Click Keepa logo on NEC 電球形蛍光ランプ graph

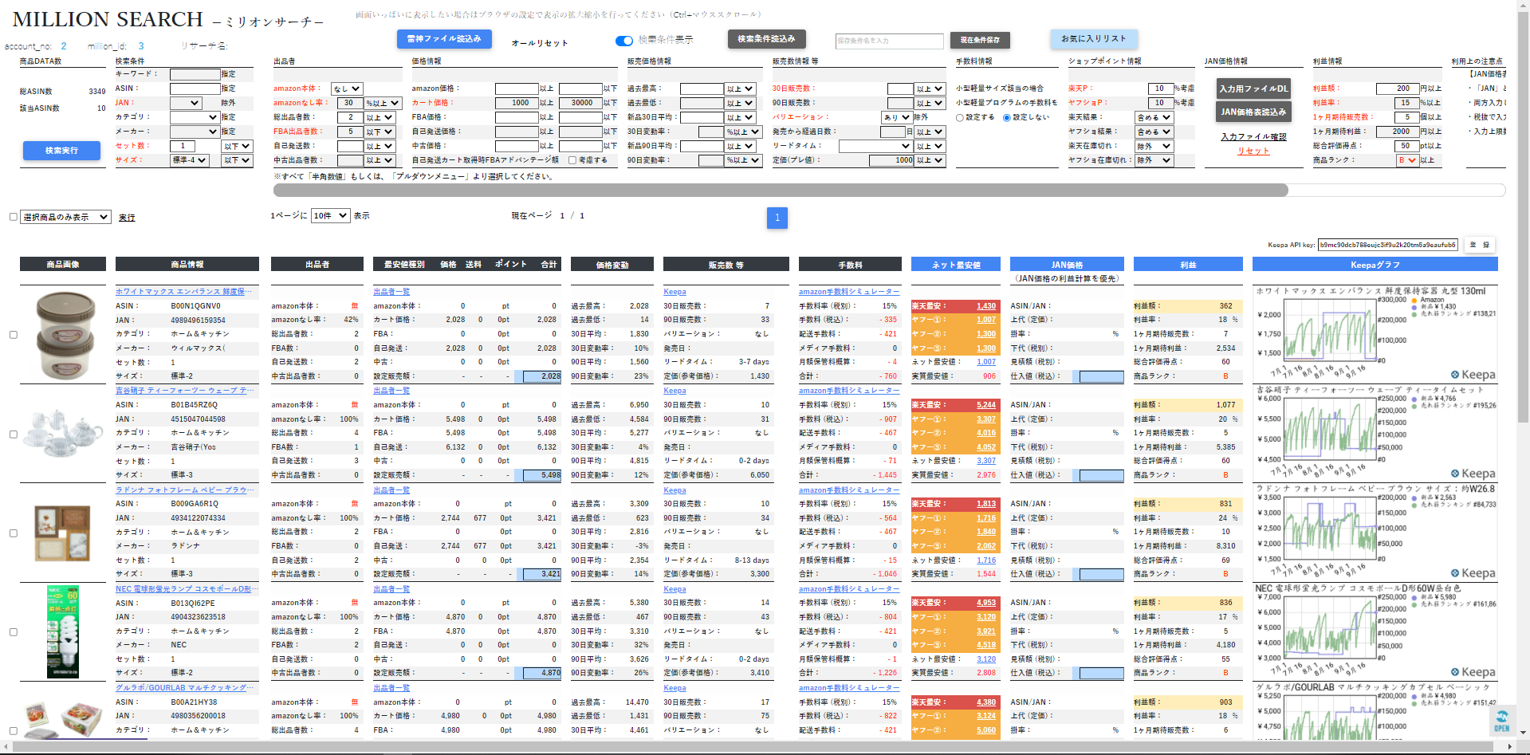(x=1473, y=672)
